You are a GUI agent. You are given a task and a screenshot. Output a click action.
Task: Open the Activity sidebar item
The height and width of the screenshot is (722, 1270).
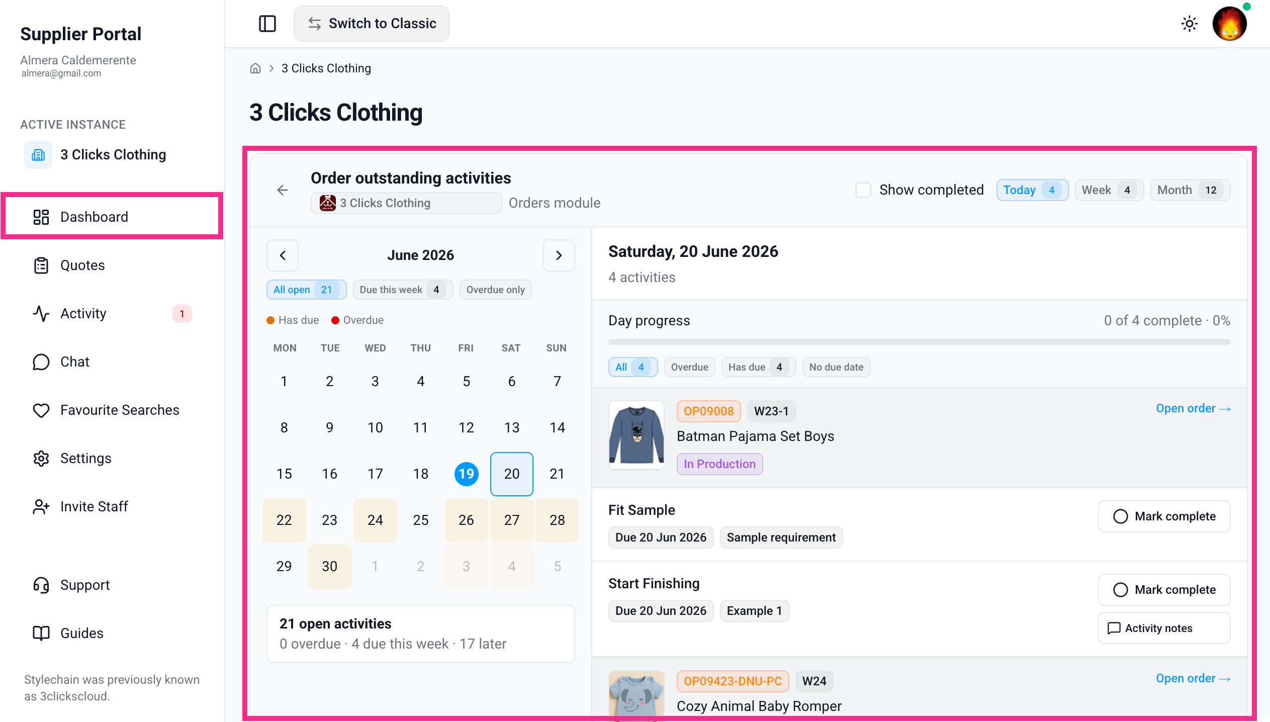click(112, 314)
